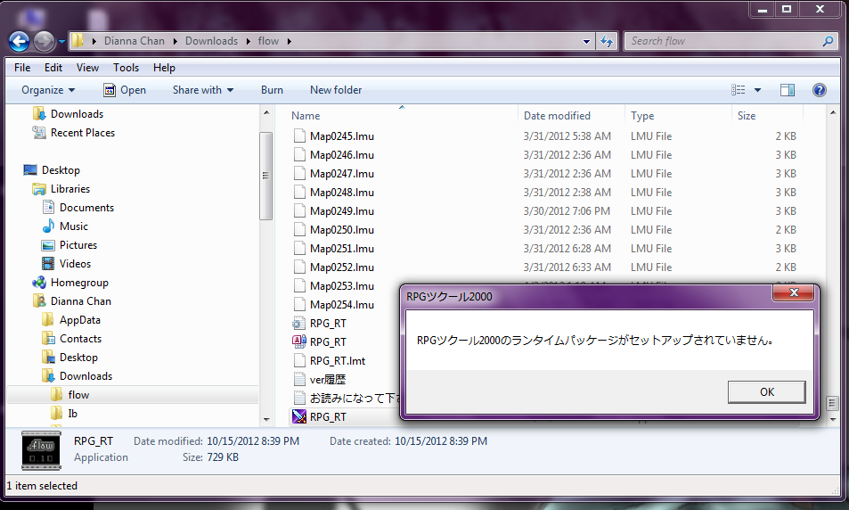Click the flow 0.10 thumbnail in details pane
The width and height of the screenshot is (849, 510).
pyautogui.click(x=41, y=450)
